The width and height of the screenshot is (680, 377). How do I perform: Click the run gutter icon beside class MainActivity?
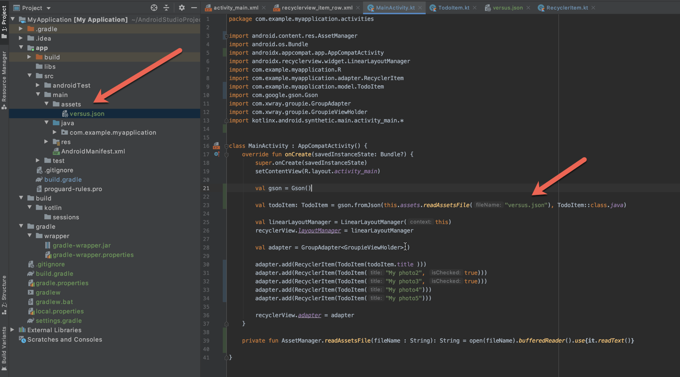point(216,146)
